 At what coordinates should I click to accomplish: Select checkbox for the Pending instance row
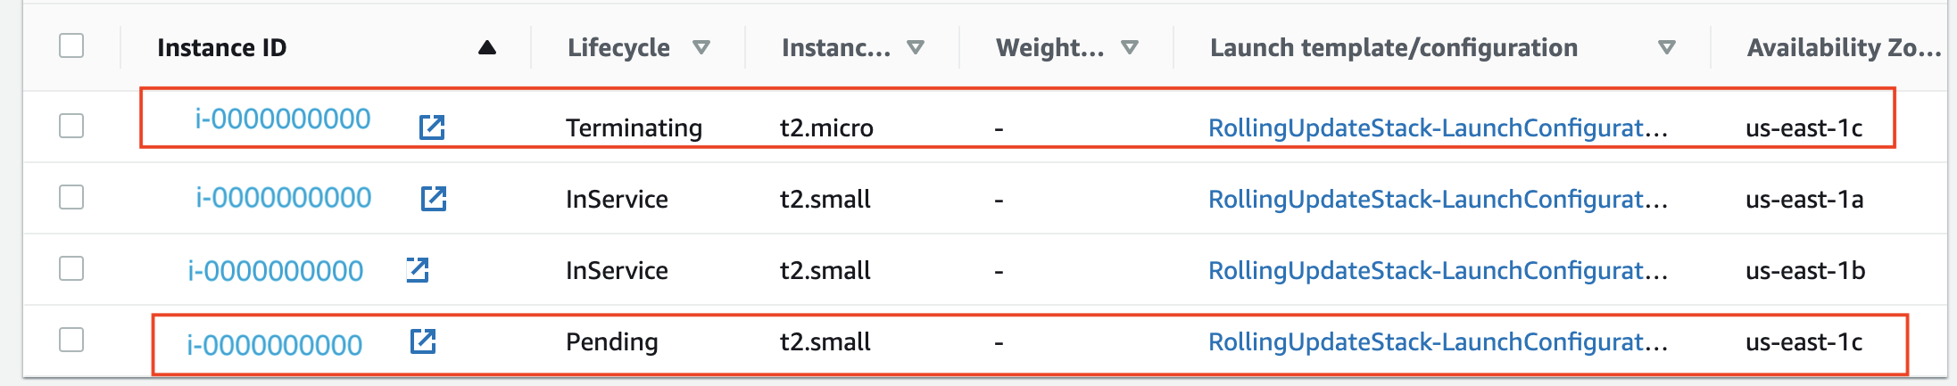tap(71, 340)
